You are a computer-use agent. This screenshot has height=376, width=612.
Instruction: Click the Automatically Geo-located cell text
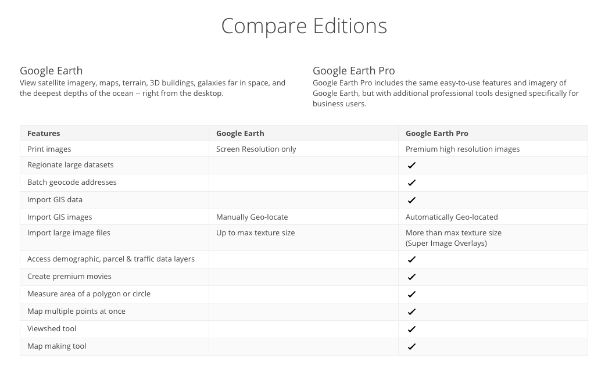(452, 217)
